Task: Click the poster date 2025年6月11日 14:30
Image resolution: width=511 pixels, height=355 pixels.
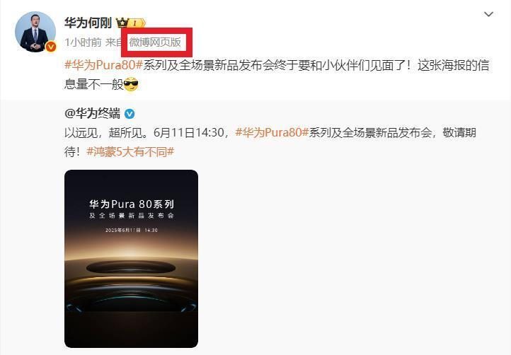Action: tap(132, 230)
